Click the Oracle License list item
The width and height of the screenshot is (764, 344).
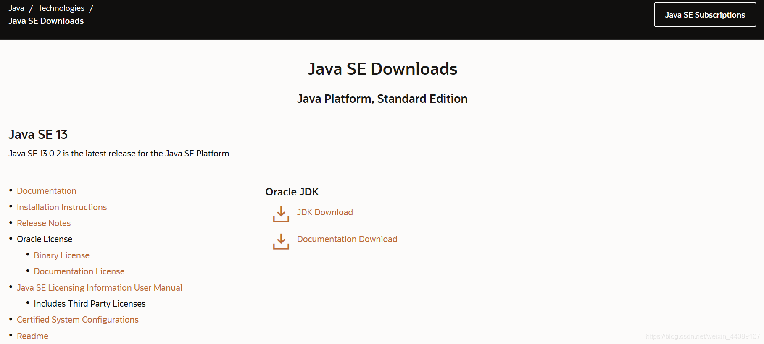[x=45, y=239]
